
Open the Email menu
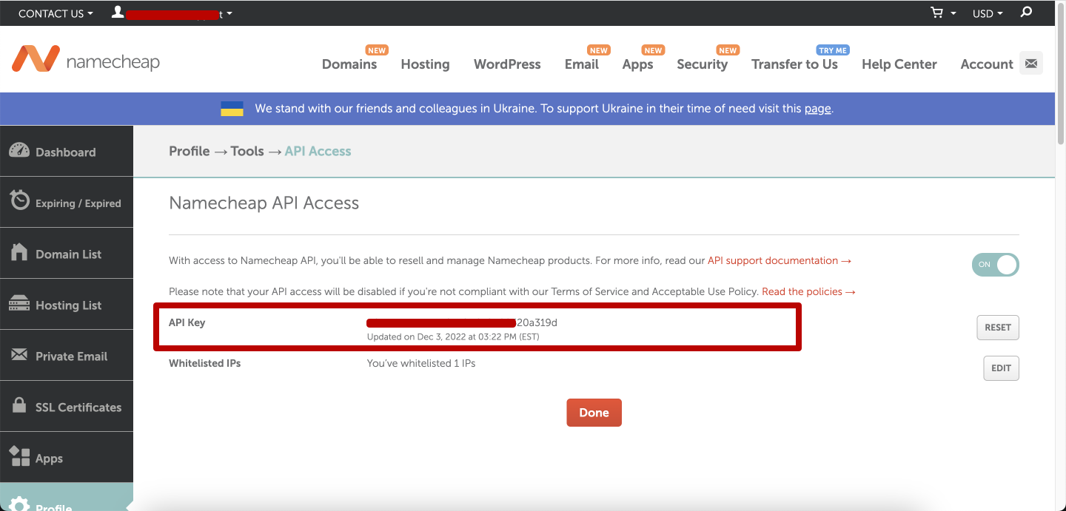point(581,64)
